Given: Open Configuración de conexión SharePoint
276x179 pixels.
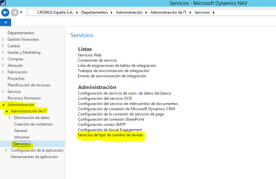Looking at the screenshot, I should click(111, 119).
